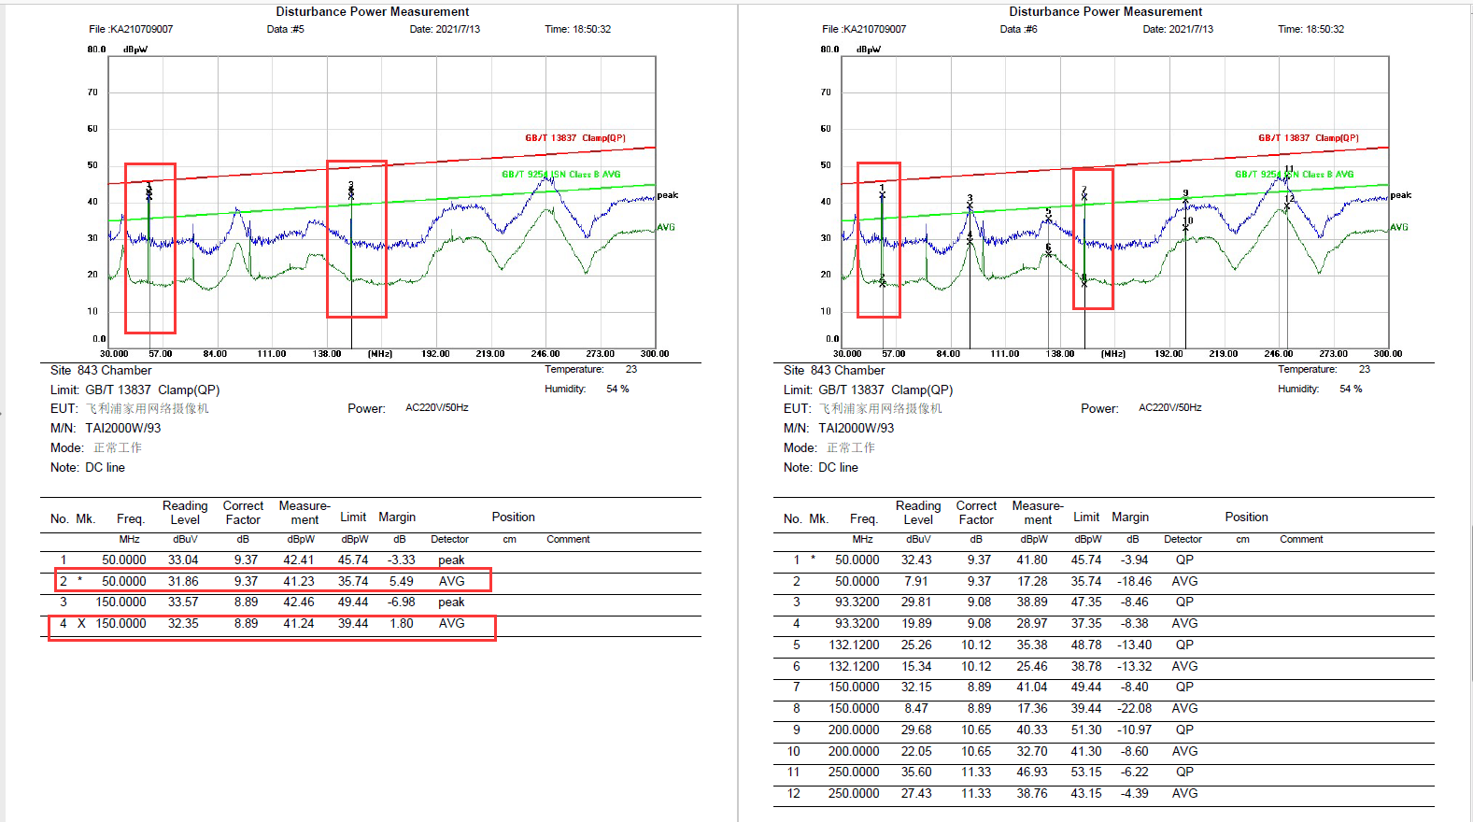This screenshot has width=1473, height=822.
Task: Click limit value 53.15
Action: point(1086,772)
